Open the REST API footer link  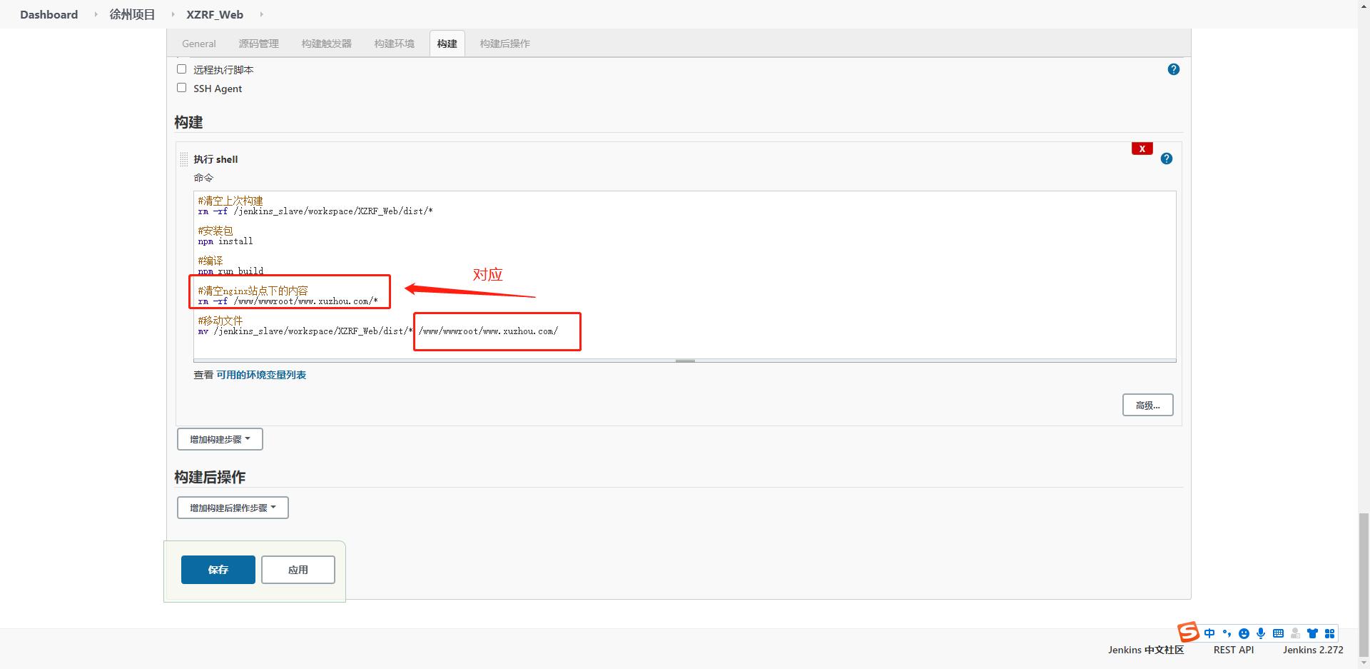click(1234, 650)
